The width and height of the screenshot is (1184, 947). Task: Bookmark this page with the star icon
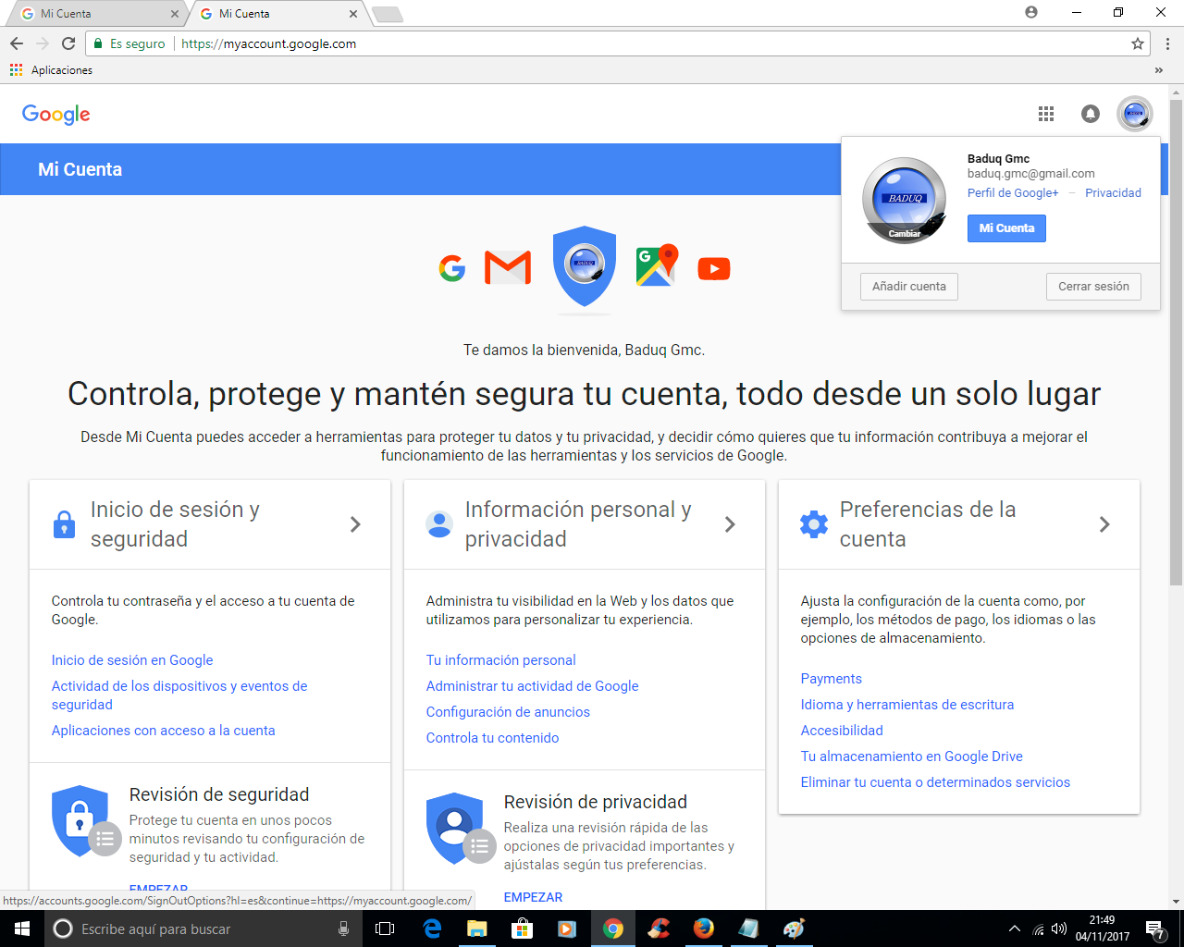tap(1138, 43)
